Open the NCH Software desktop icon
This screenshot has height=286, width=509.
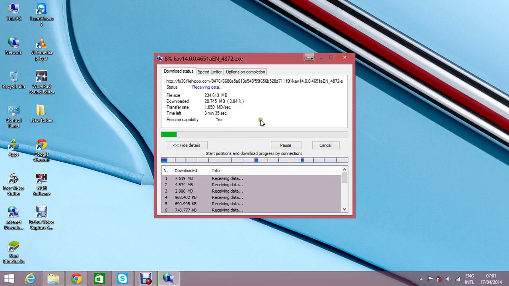click(41, 185)
